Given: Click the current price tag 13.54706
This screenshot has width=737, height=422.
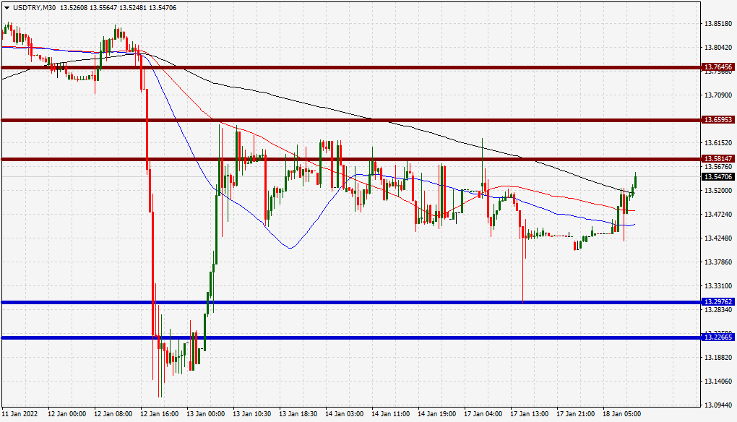Looking at the screenshot, I should pyautogui.click(x=717, y=177).
